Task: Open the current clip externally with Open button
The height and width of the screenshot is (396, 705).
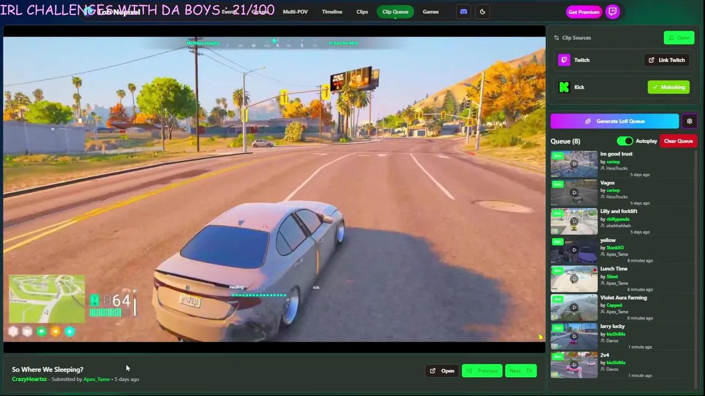Action: [x=442, y=371]
